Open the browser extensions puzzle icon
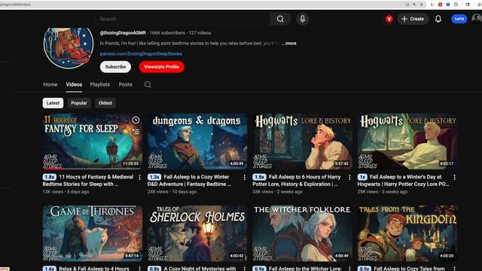Image resolution: width=482 pixels, height=271 pixels. tap(456, 5)
